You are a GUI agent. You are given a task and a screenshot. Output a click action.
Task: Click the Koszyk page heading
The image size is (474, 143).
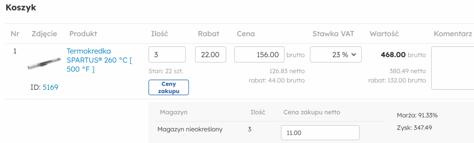coord(21,8)
